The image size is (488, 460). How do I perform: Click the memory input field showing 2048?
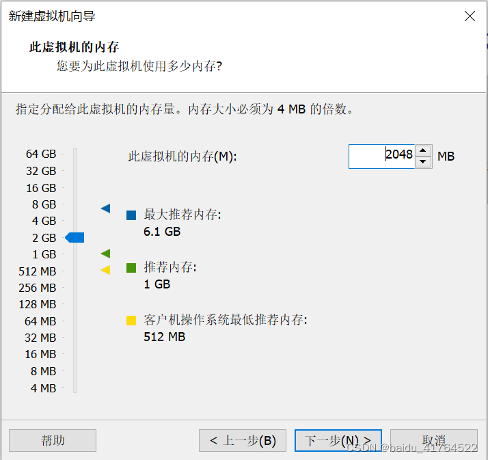coord(381,157)
